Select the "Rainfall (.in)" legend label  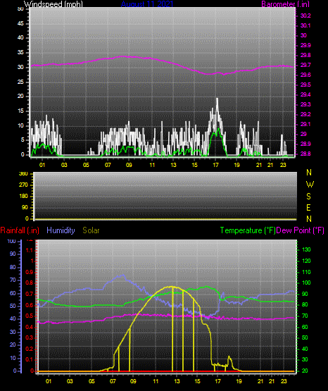tap(20, 230)
